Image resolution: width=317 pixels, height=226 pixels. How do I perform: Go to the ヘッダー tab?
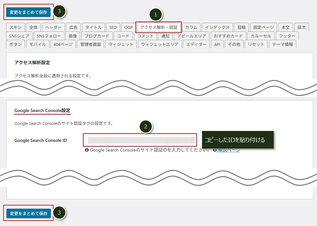click(53, 27)
